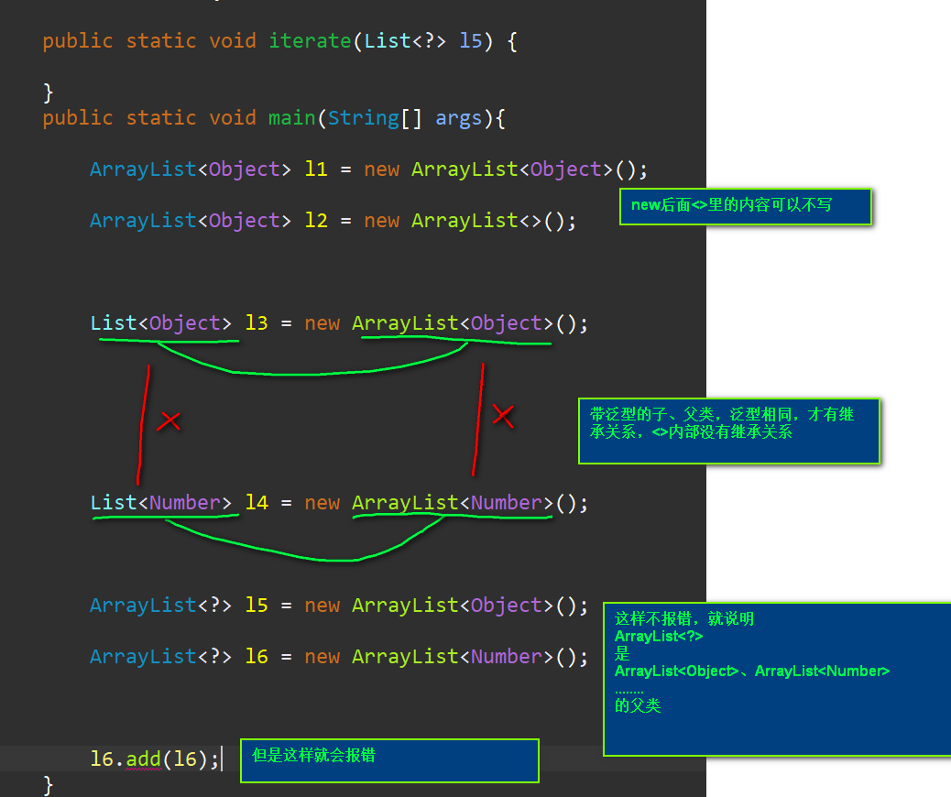
Task: Click the List<?> l5 parameter in iterate
Action: [423, 41]
